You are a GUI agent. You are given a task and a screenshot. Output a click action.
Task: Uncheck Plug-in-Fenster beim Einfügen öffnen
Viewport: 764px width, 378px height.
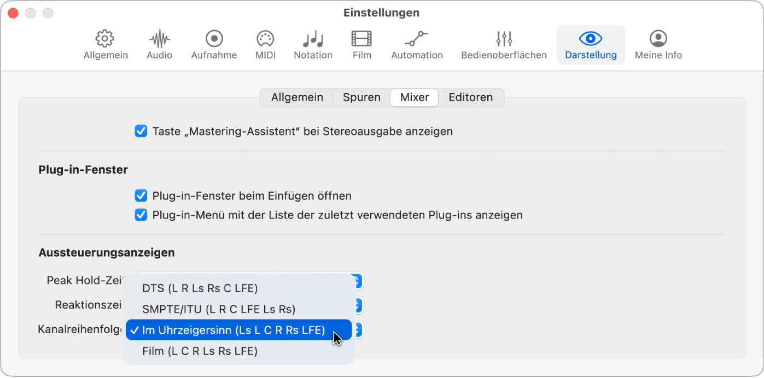[x=141, y=196]
